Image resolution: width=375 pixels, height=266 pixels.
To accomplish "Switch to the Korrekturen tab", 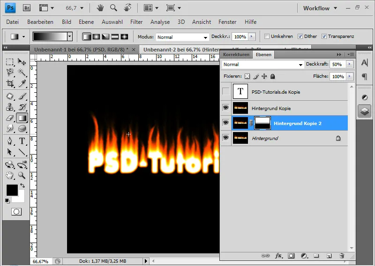I will coord(236,54).
